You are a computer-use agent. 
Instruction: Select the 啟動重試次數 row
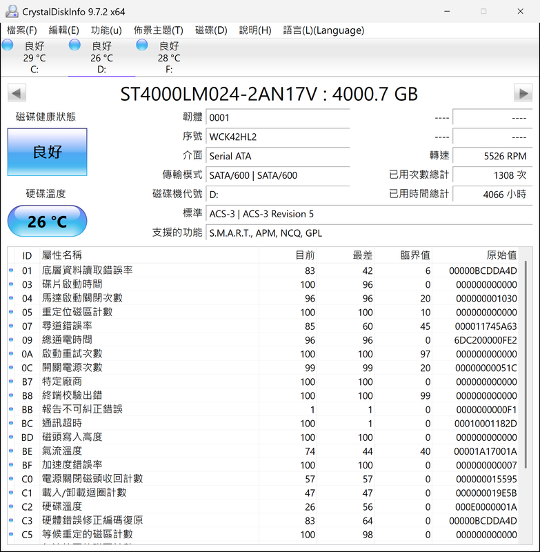pos(263,354)
